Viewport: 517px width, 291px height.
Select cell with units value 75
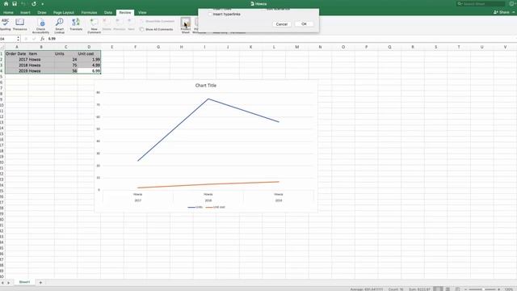[x=66, y=65]
